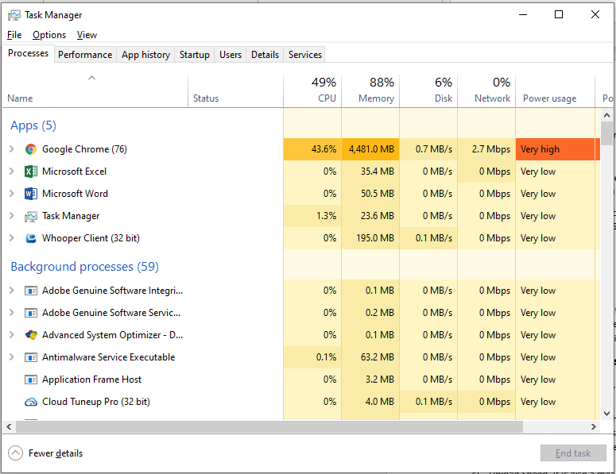This screenshot has width=616, height=474.
Task: Sort by the Name column header
Action: tap(95, 91)
